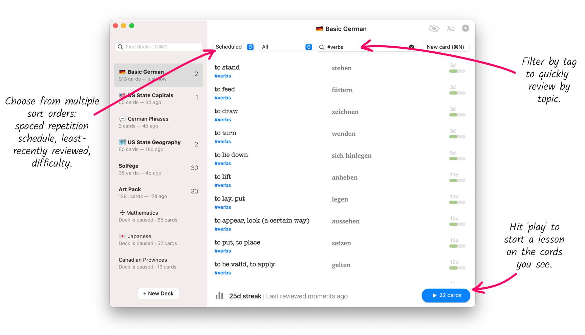
Task: Open the Art Pack deck
Action: coord(158,193)
